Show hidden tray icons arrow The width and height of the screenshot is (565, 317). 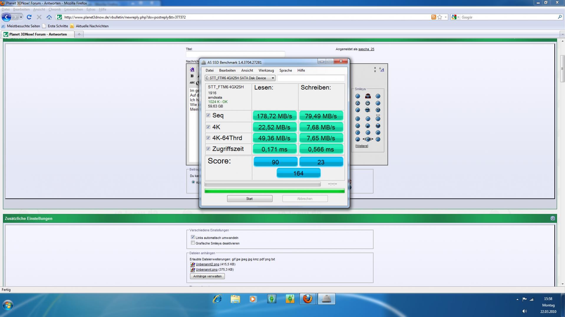517,299
